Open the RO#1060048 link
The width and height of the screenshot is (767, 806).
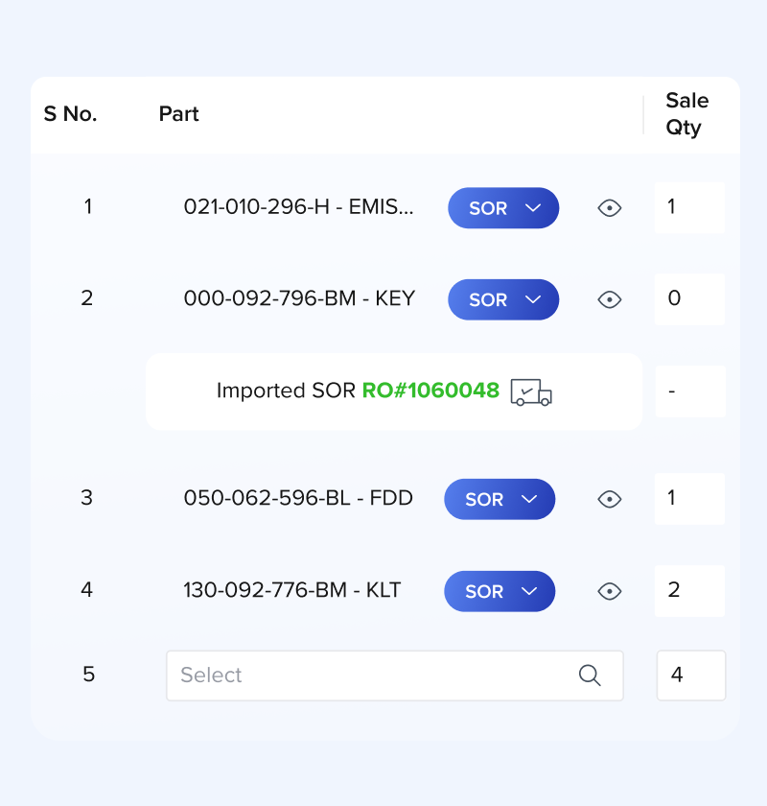430,391
